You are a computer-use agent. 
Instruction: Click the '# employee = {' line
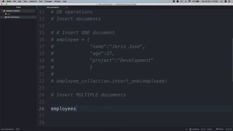70,40
